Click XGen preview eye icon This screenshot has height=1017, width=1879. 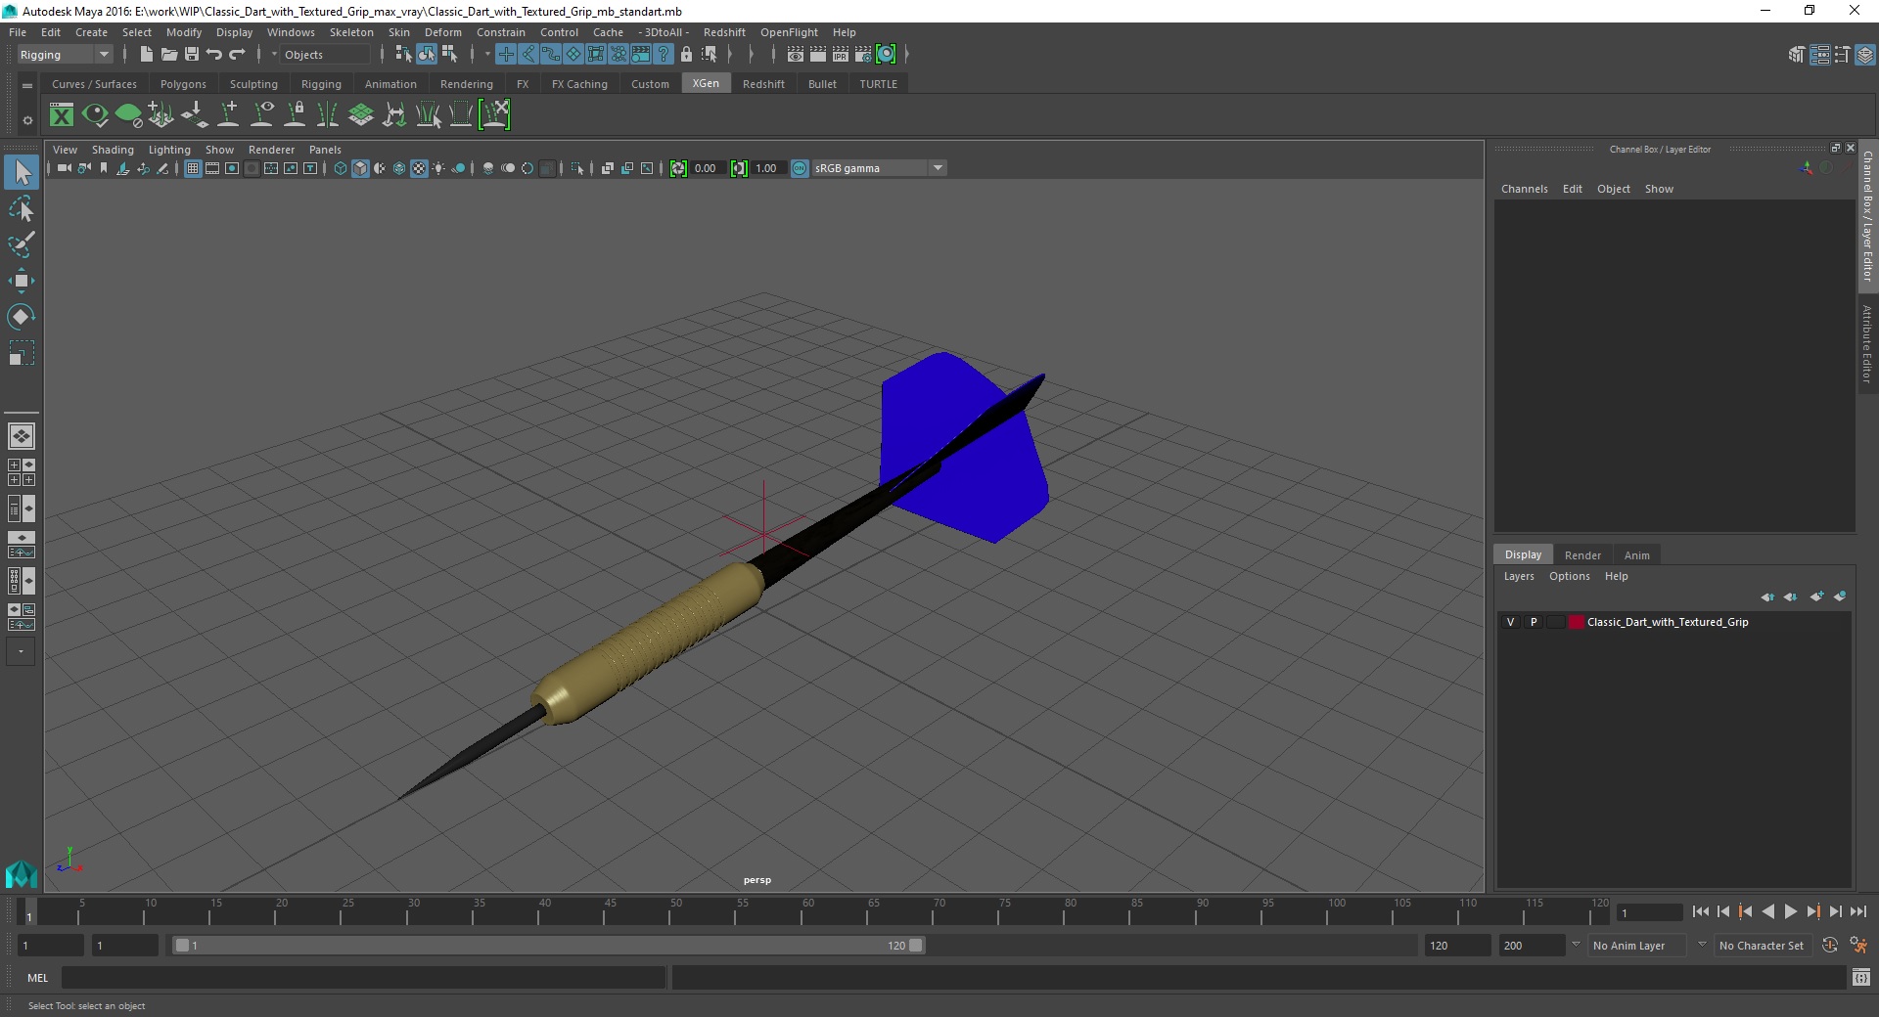pos(95,115)
